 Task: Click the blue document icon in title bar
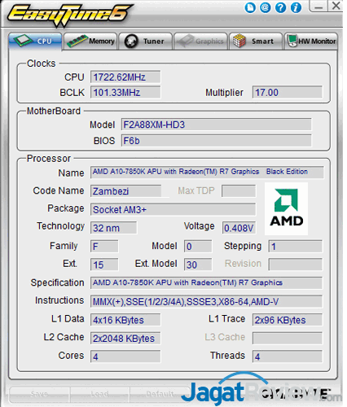[x=250, y=7]
